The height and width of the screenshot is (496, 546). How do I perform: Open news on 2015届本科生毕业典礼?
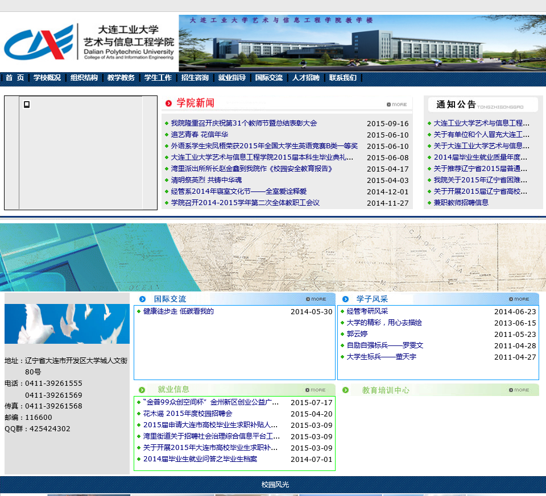tap(262, 157)
